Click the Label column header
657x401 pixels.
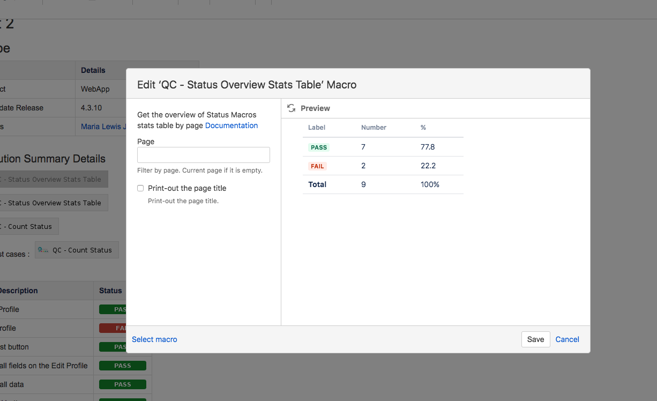click(317, 128)
